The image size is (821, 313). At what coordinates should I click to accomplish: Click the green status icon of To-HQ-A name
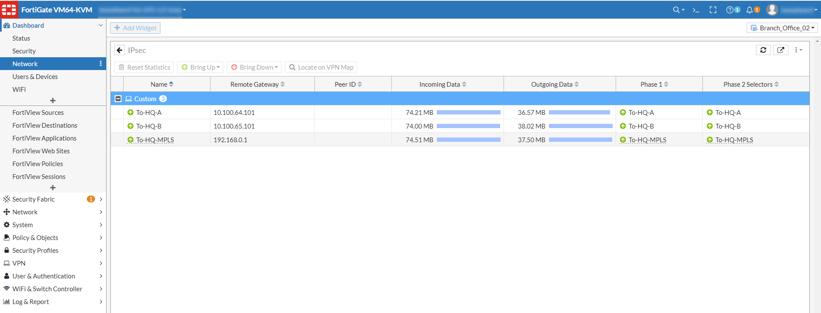coord(130,112)
